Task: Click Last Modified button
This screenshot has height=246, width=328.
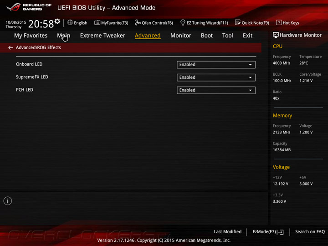Action: pos(228,231)
